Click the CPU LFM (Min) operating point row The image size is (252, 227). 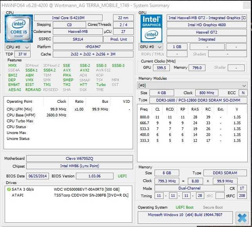coord(68,109)
